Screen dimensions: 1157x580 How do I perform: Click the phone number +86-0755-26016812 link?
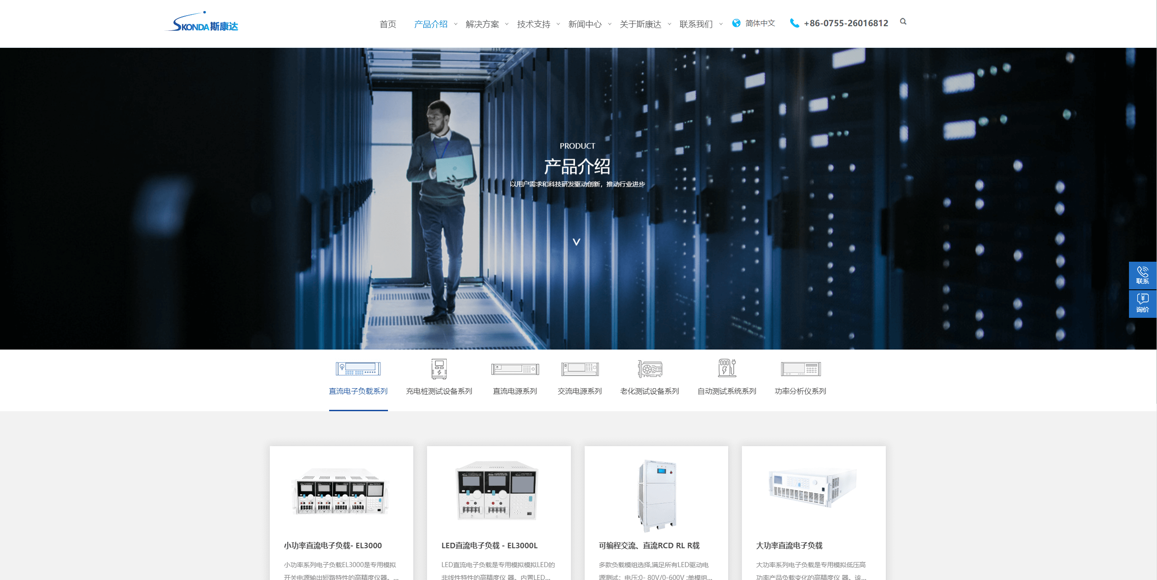click(845, 23)
